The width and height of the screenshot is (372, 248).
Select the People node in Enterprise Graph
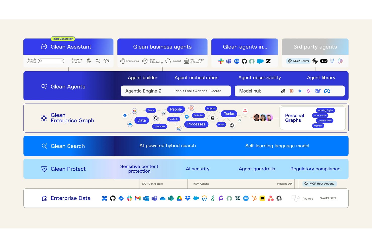click(x=176, y=109)
